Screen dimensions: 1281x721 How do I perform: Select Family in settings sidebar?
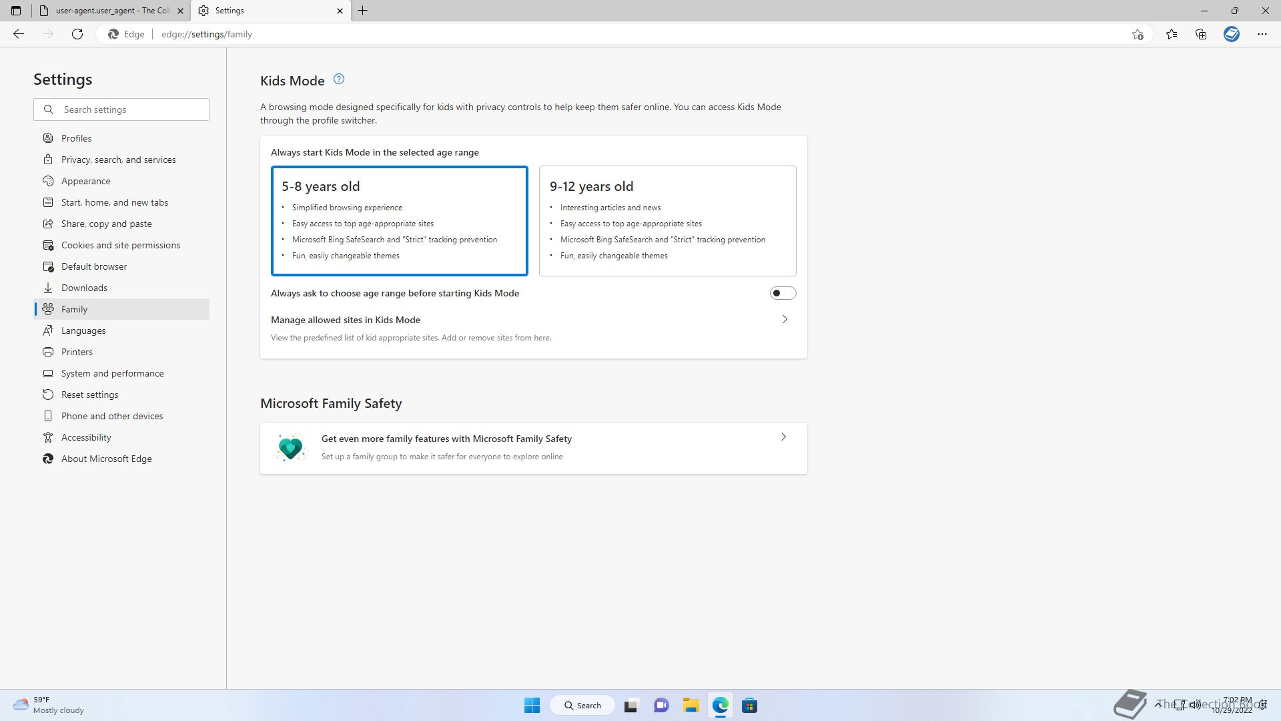(x=121, y=309)
